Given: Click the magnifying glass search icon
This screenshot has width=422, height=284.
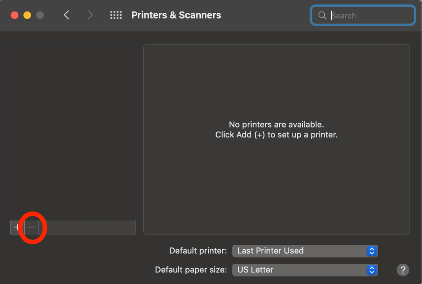Looking at the screenshot, I should (322, 15).
